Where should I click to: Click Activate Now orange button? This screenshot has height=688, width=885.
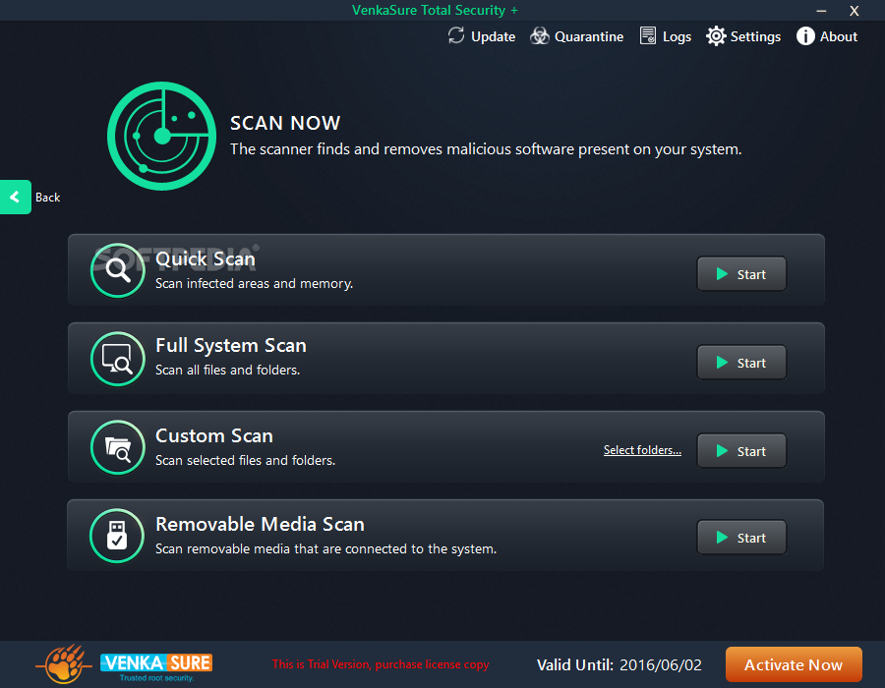tap(794, 664)
